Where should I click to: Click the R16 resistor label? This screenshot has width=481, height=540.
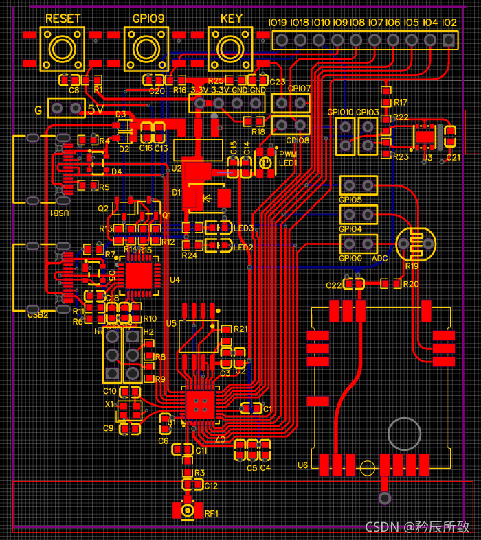pos(179,91)
